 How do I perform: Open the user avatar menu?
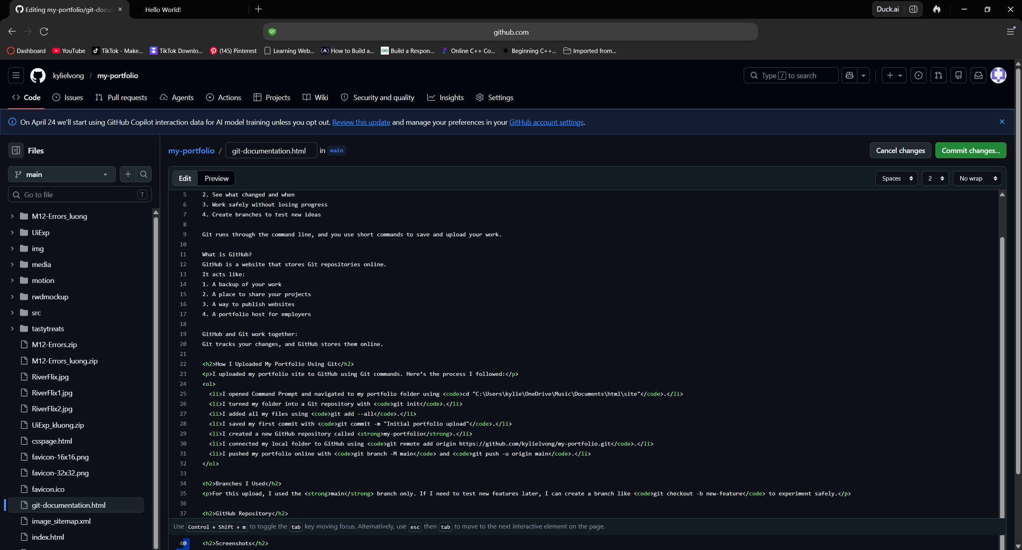pyautogui.click(x=998, y=75)
